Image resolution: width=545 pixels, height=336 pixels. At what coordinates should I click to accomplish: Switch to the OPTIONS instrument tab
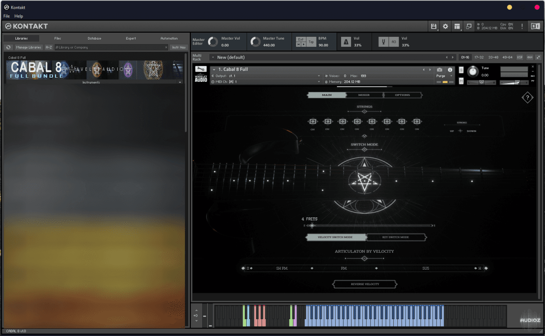[x=402, y=95]
